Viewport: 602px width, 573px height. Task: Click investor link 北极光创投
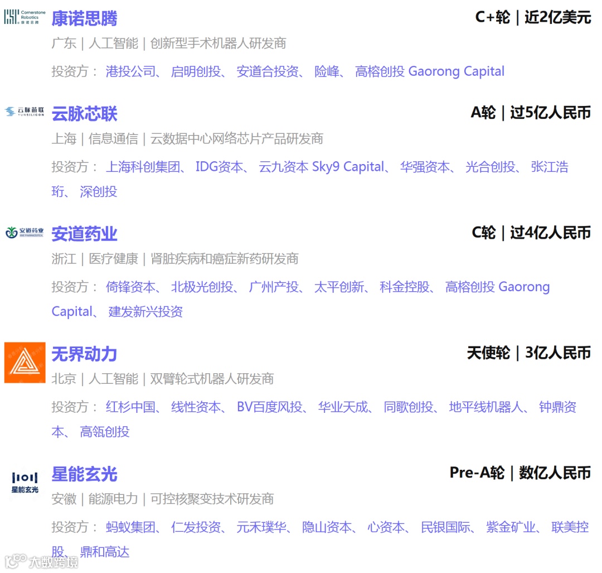pos(202,287)
